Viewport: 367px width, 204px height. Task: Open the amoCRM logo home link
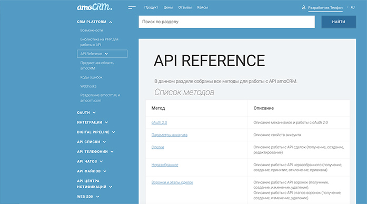pyautogui.click(x=95, y=7)
